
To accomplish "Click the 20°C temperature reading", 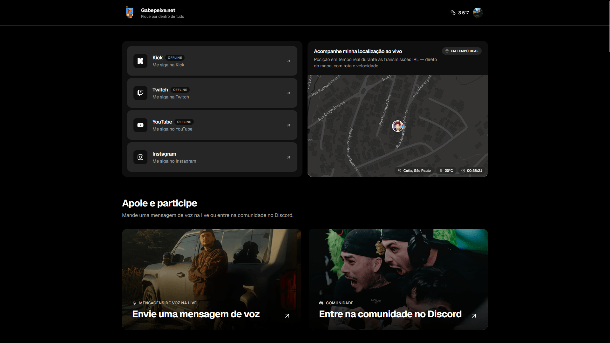I will [x=449, y=171].
